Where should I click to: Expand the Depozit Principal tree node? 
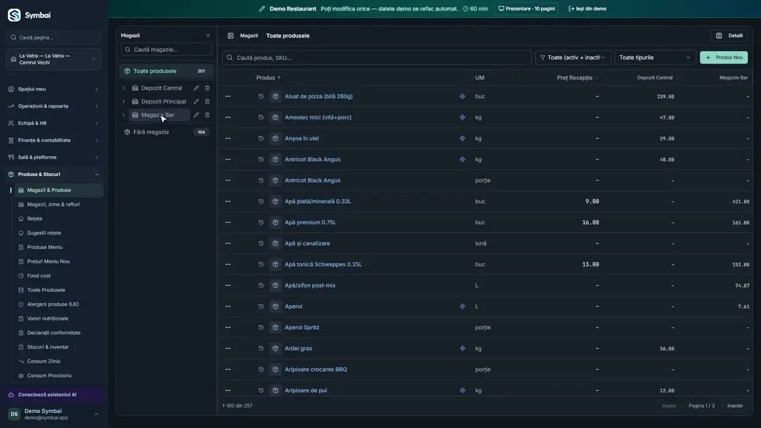point(124,102)
